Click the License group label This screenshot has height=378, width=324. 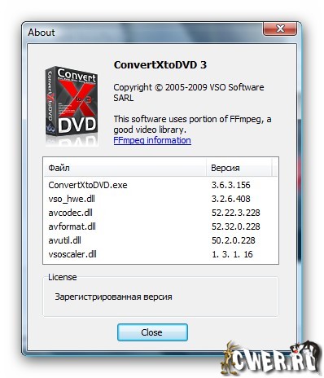point(63,277)
